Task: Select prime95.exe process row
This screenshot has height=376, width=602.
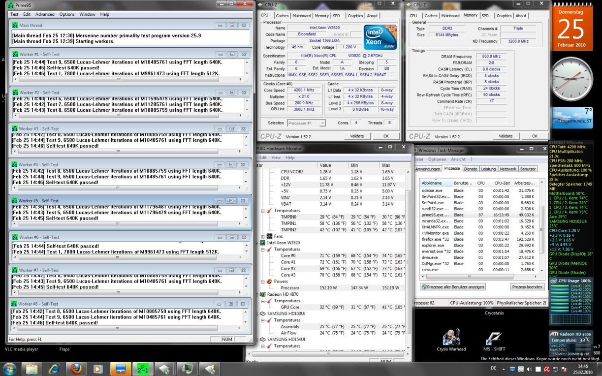Action: click(x=479, y=215)
